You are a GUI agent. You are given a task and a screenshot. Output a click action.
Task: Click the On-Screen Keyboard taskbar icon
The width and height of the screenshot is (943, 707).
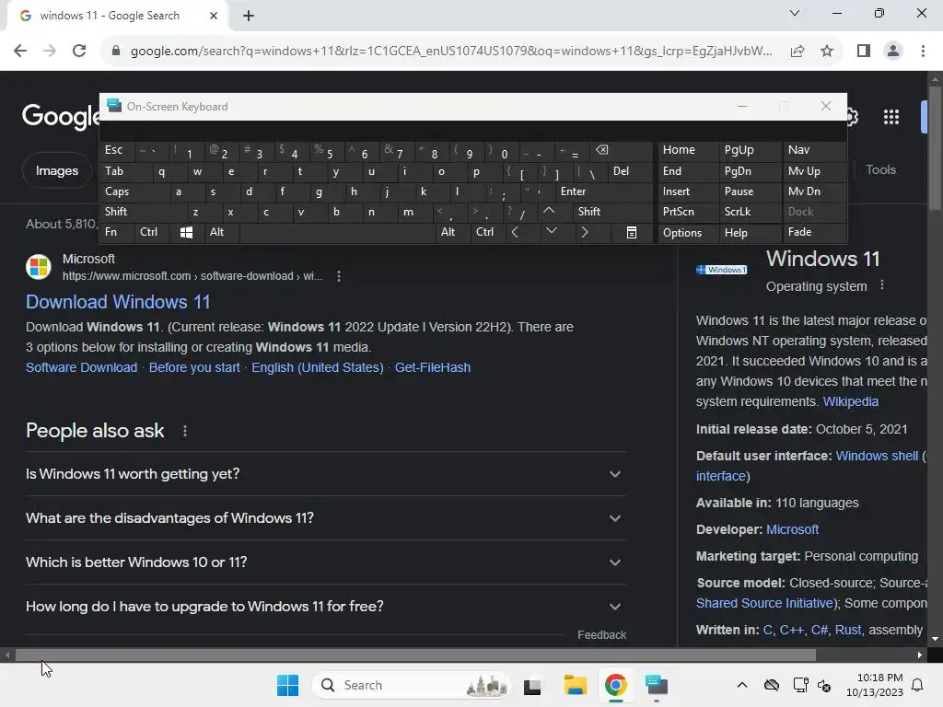click(656, 685)
